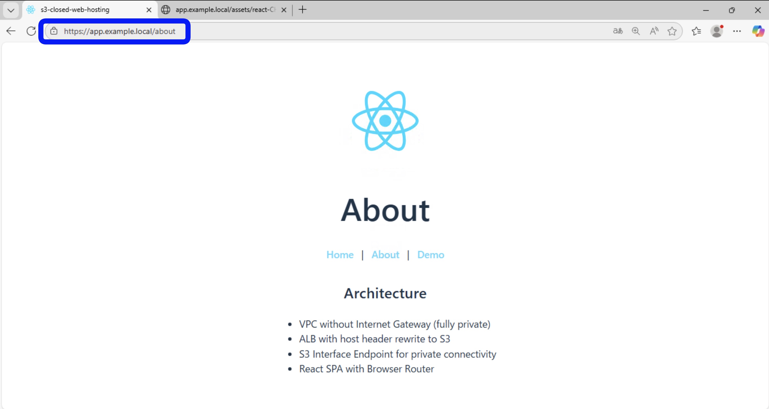The width and height of the screenshot is (769, 409).
Task: Click the Zoom magnifier icon
Action: [636, 31]
